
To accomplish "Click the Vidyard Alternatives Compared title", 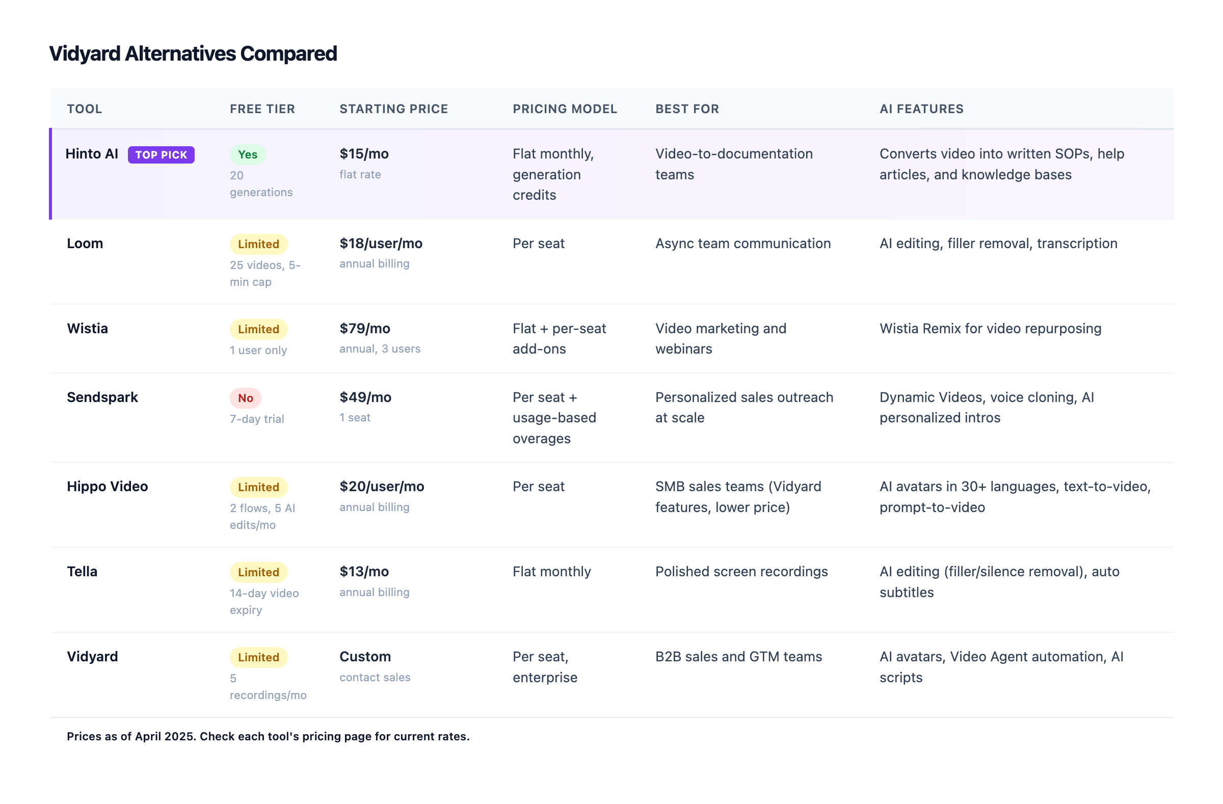I will [x=193, y=53].
